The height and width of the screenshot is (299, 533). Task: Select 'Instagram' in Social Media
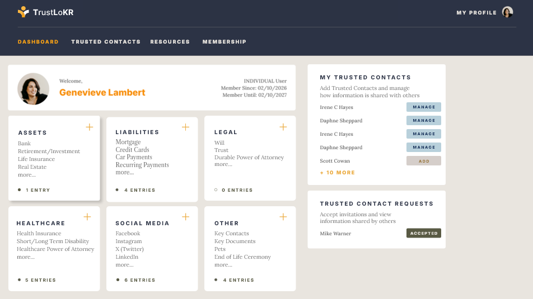[x=129, y=241]
